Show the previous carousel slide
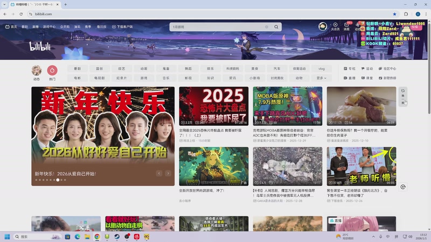 tap(159, 173)
